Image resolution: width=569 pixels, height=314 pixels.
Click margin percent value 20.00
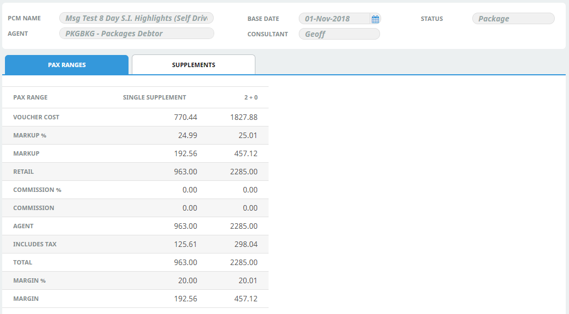point(188,280)
